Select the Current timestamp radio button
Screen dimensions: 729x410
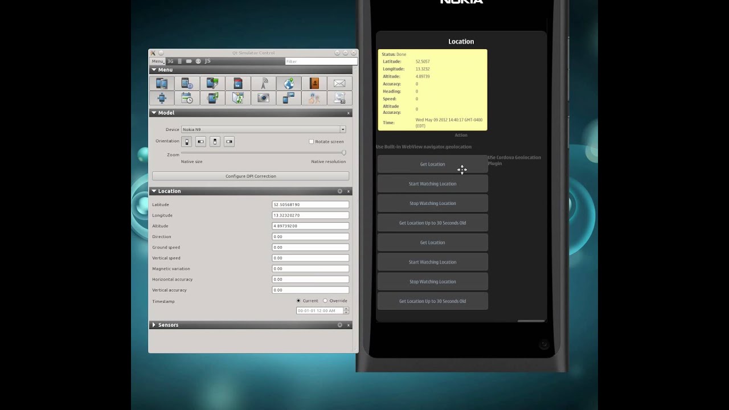[298, 301]
